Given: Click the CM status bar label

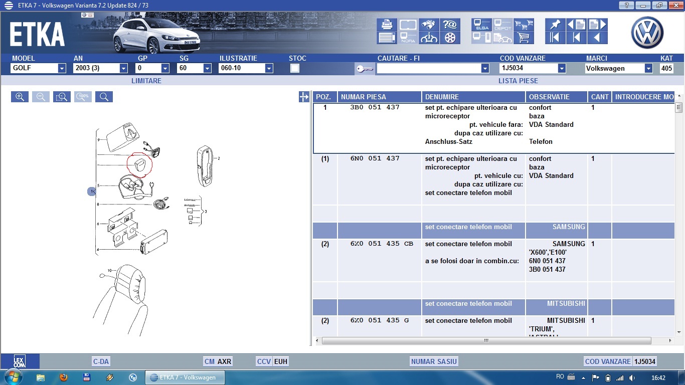Looking at the screenshot, I should point(210,361).
